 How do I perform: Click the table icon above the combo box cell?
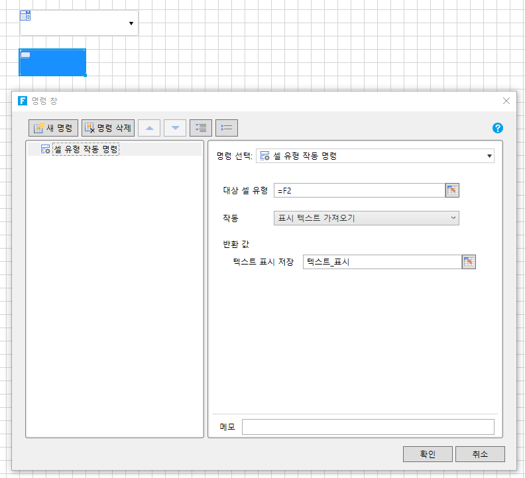point(25,16)
